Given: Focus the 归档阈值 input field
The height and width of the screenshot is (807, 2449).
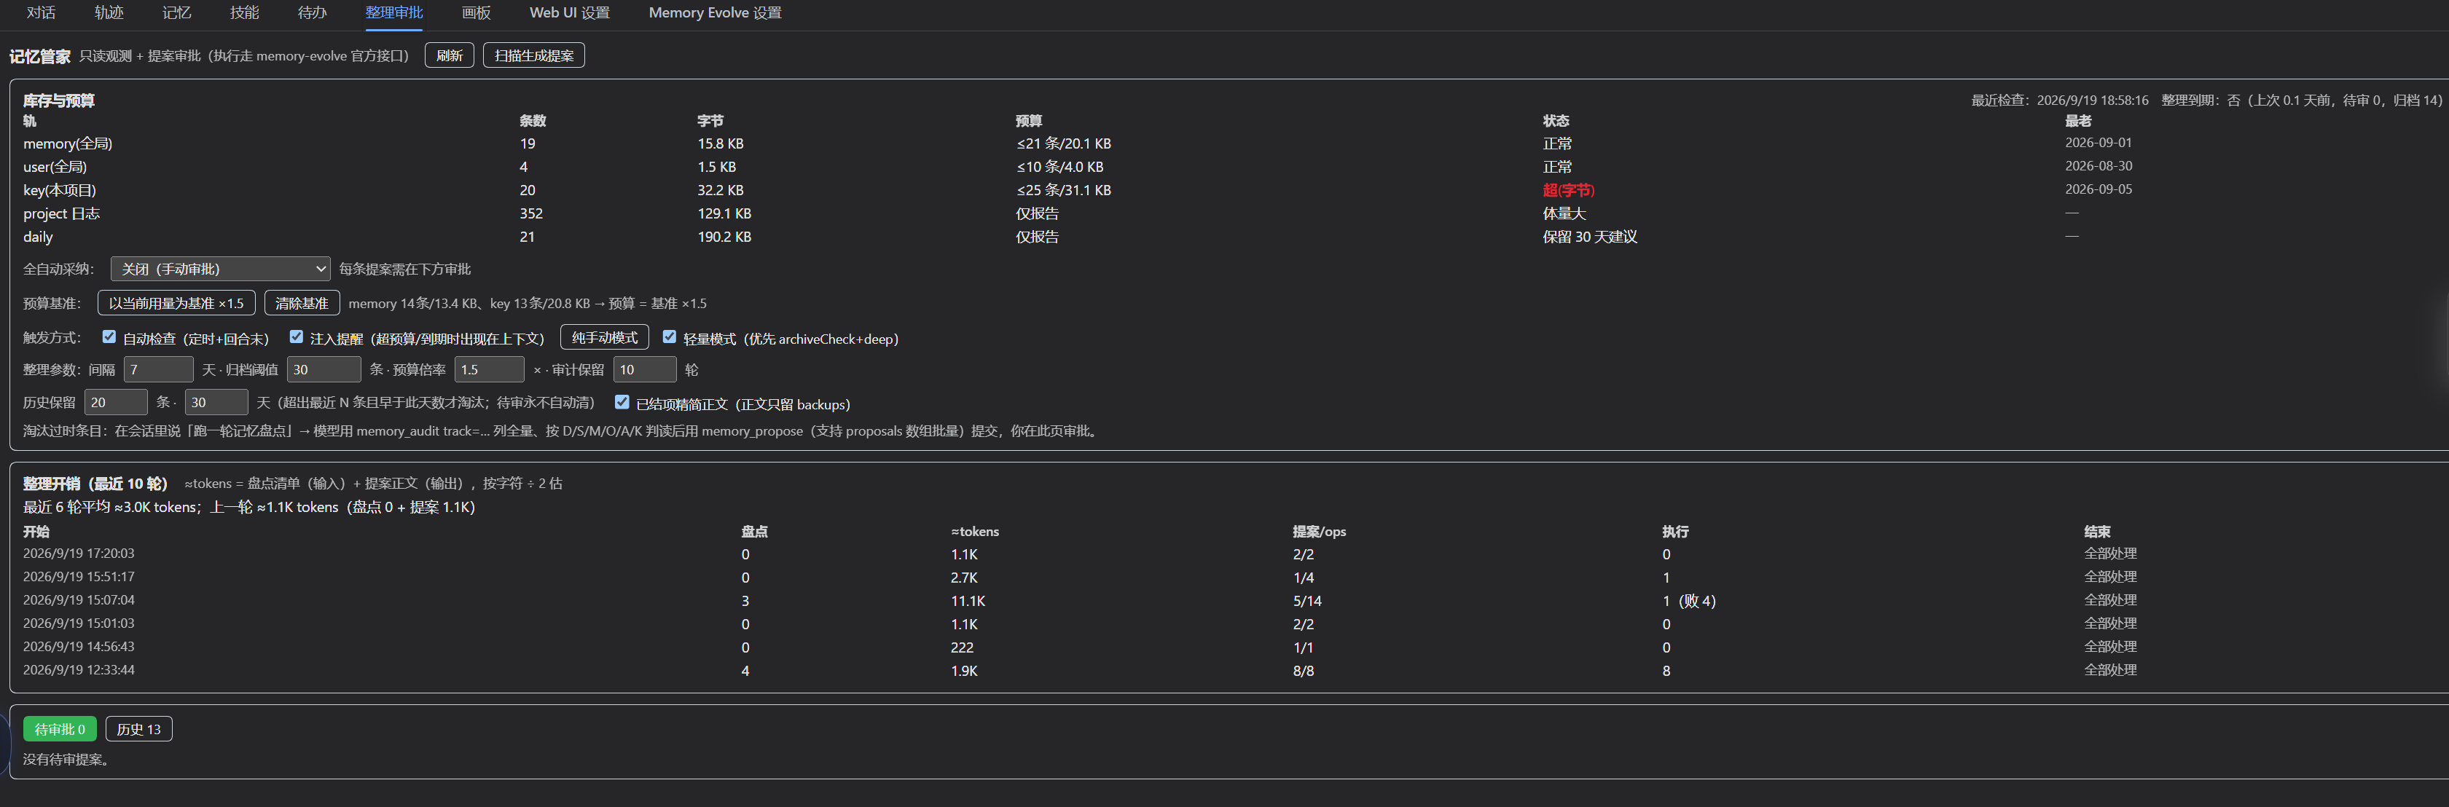Looking at the screenshot, I should pos(325,370).
